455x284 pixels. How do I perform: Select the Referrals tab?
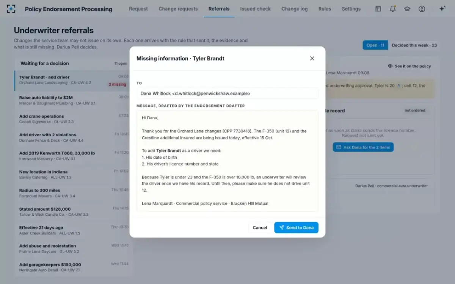click(x=219, y=9)
